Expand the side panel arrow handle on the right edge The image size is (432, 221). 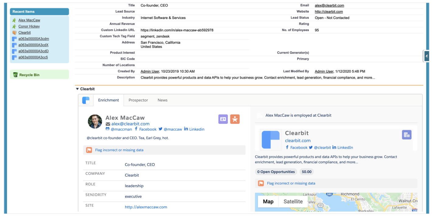pos(427,56)
